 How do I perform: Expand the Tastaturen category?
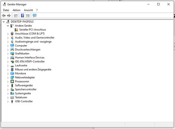[x=8, y=98]
